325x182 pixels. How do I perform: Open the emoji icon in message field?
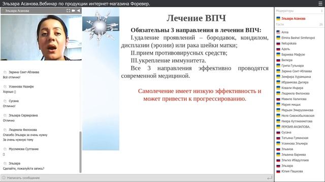click(x=4, y=177)
